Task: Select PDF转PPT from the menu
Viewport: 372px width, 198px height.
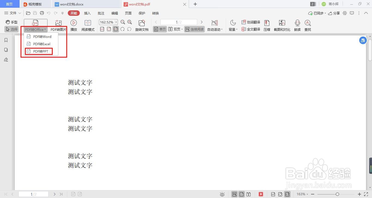Action: point(41,51)
